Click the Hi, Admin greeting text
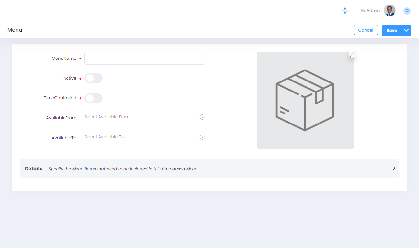419x248 pixels. 370,11
